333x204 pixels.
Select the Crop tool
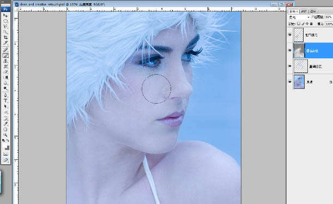tap(5, 38)
